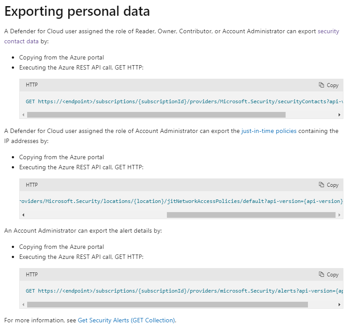Click HTTP label above the securityContacts code
Viewport: 350px width, 328px height.
(32, 85)
